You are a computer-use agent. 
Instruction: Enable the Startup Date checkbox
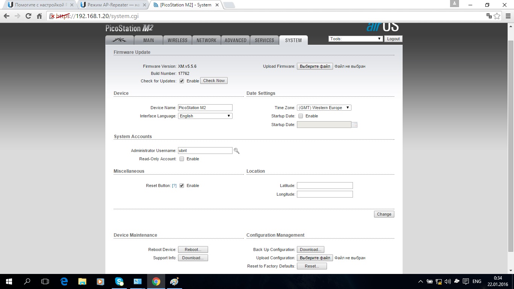(301, 116)
